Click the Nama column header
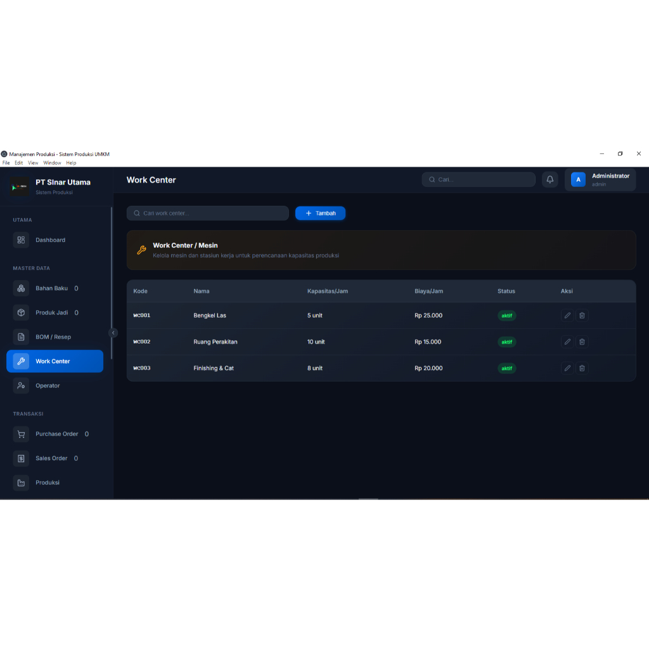The width and height of the screenshot is (649, 649). (202, 292)
